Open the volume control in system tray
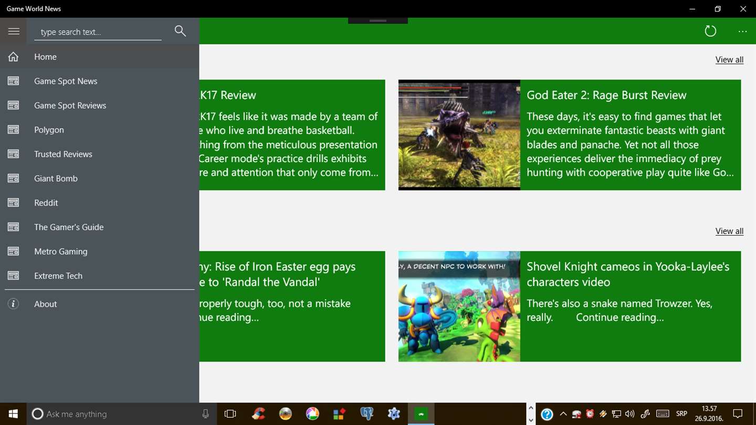 pyautogui.click(x=630, y=414)
